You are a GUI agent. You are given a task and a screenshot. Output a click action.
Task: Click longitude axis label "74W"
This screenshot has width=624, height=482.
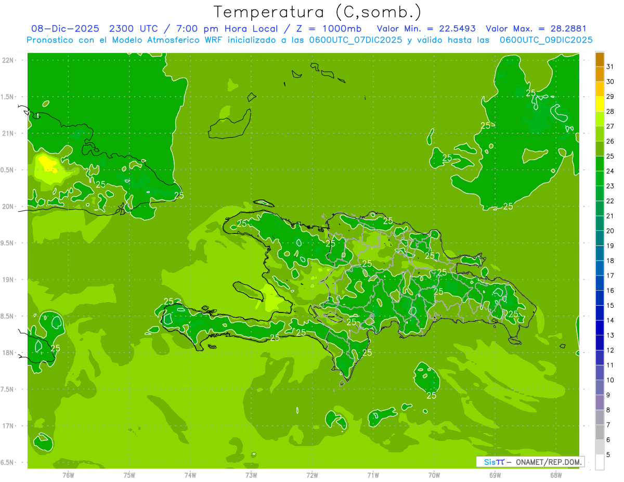[190, 475]
